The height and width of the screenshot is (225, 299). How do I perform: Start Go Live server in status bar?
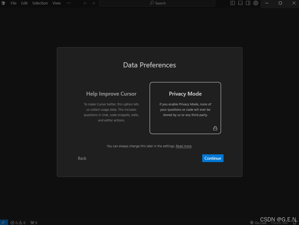258,223
